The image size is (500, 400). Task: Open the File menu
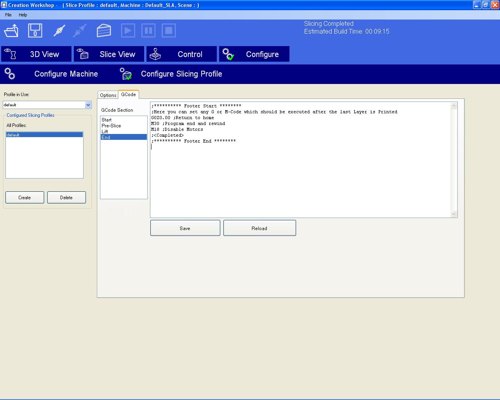[8, 15]
